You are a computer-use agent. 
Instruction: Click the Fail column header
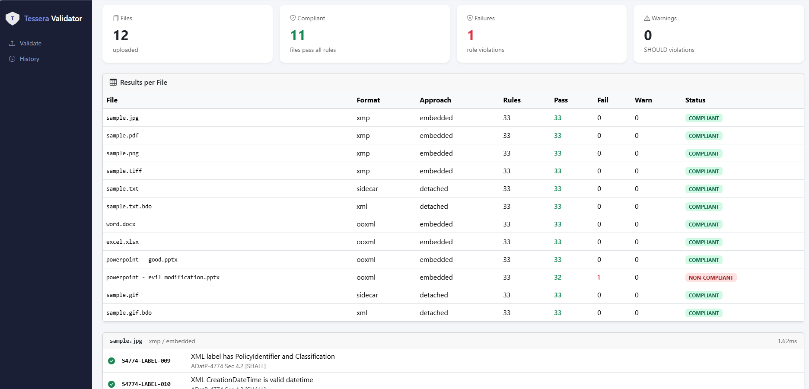click(x=603, y=100)
